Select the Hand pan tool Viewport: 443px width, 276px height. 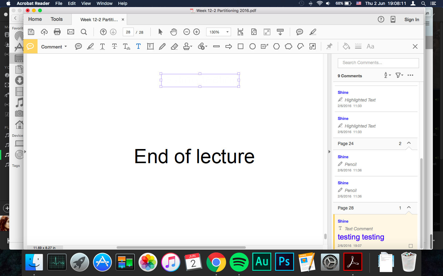click(174, 32)
